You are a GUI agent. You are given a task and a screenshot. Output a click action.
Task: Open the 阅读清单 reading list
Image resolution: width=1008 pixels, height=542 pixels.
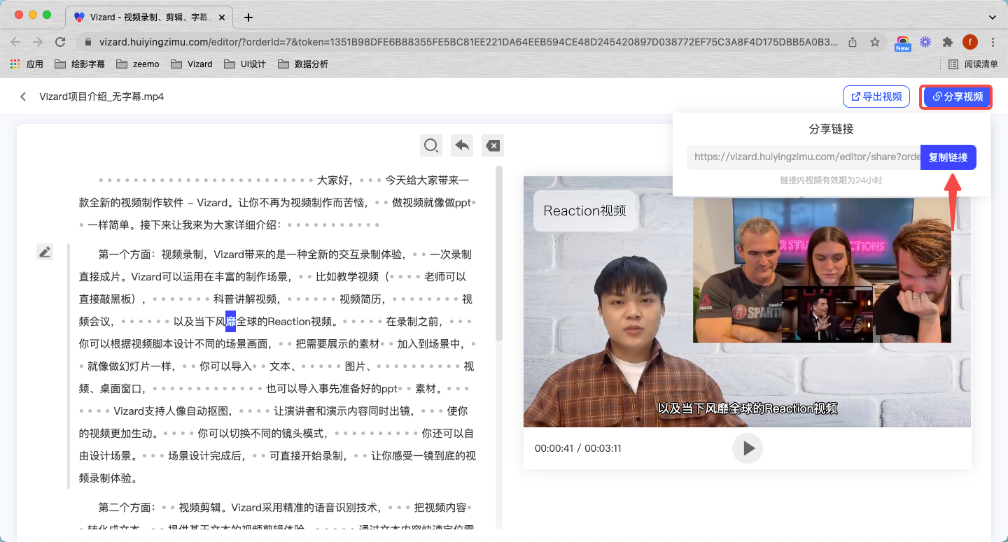(x=974, y=64)
